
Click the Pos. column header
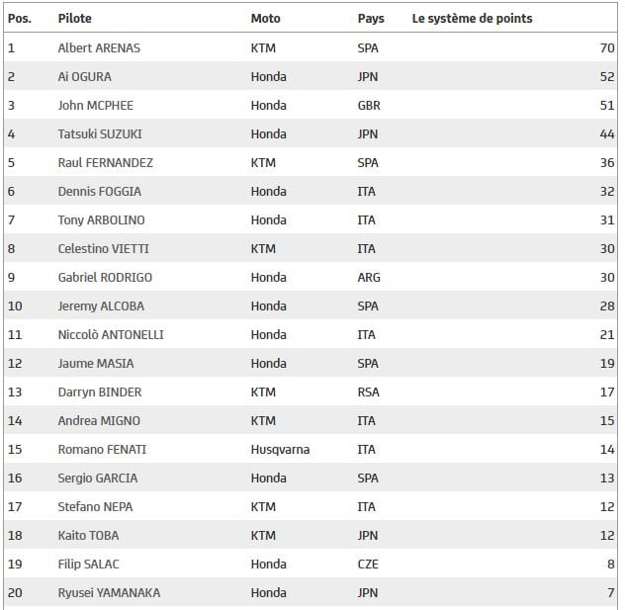coord(20,18)
